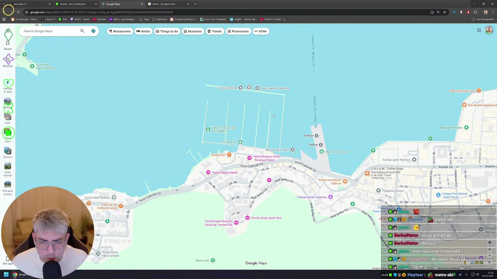Open the TEASY - Twitch bookmark
Viewport: 497px width, 279px height.
tap(79, 19)
